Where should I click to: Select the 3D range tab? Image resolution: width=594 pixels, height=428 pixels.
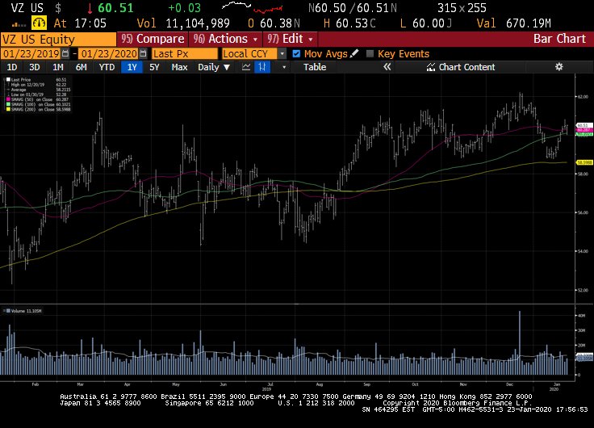tap(35, 67)
